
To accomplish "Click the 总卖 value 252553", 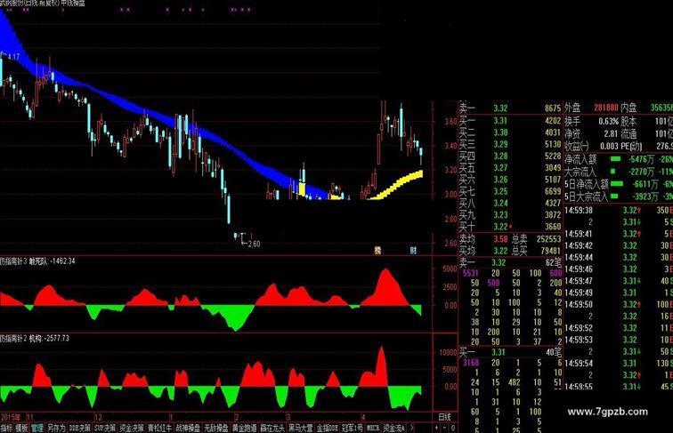I will coord(548,239).
